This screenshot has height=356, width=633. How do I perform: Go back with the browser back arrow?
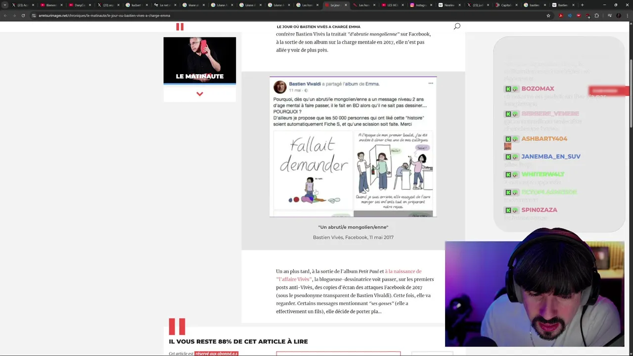[x=5, y=15]
